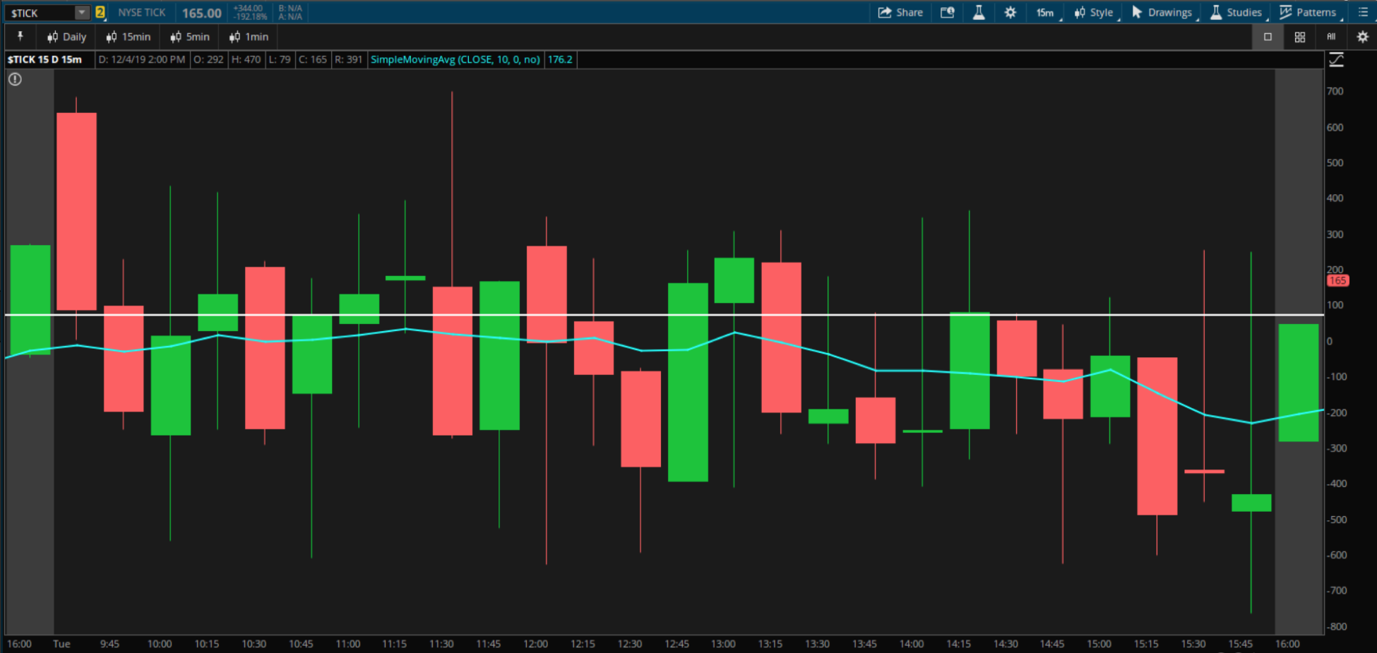The height and width of the screenshot is (653, 1377).
Task: Open chart settings via gear icon
Action: 1010,12
